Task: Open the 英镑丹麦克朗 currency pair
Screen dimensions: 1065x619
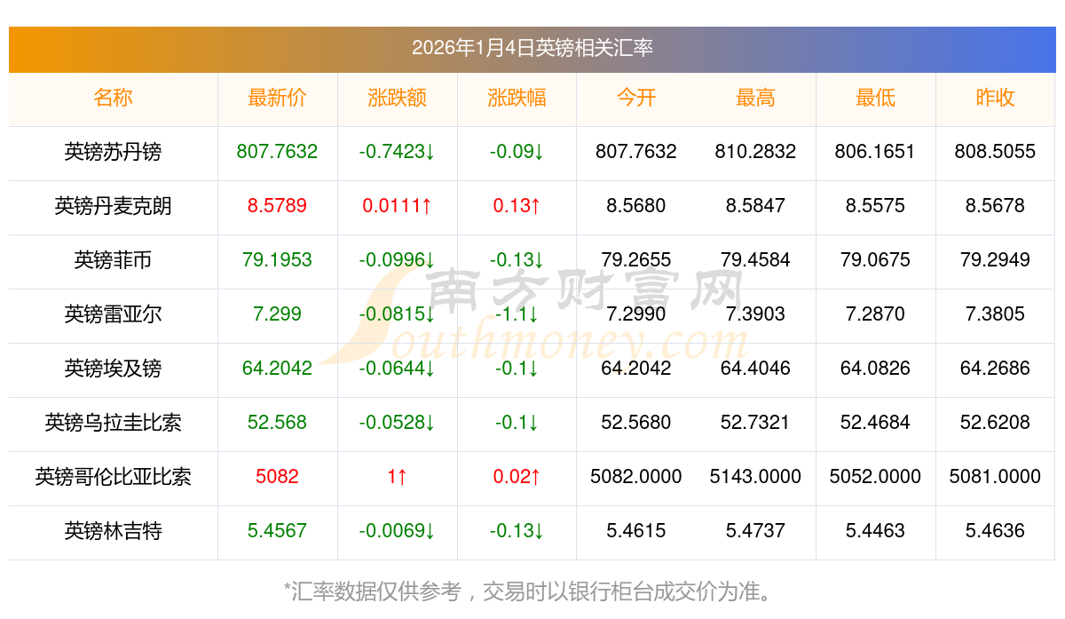Action: tap(113, 206)
